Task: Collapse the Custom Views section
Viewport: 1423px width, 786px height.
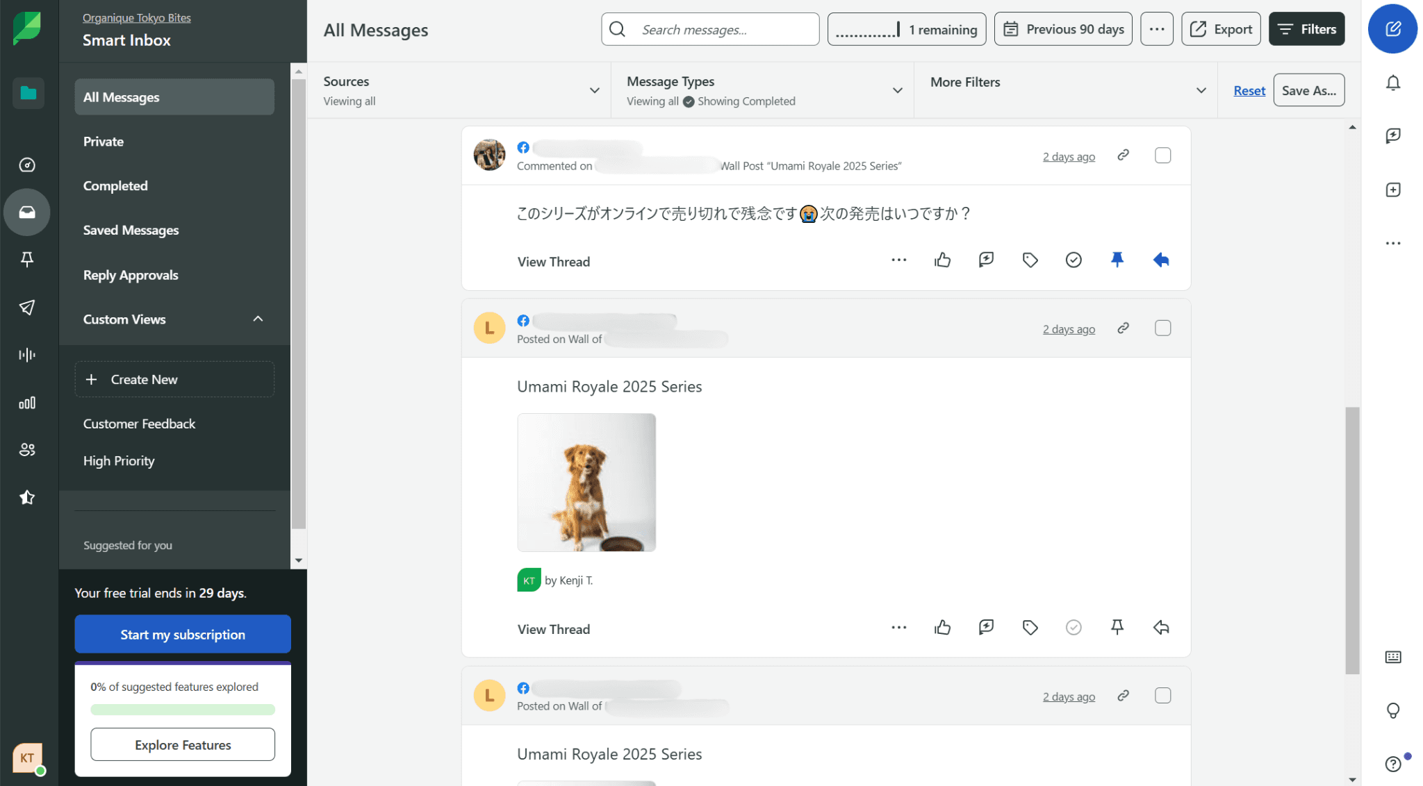Action: coord(258,319)
